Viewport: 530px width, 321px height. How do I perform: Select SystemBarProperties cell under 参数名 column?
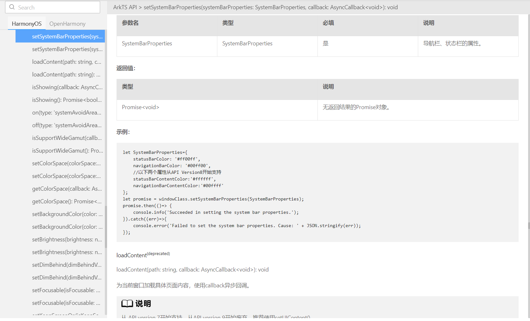click(167, 46)
